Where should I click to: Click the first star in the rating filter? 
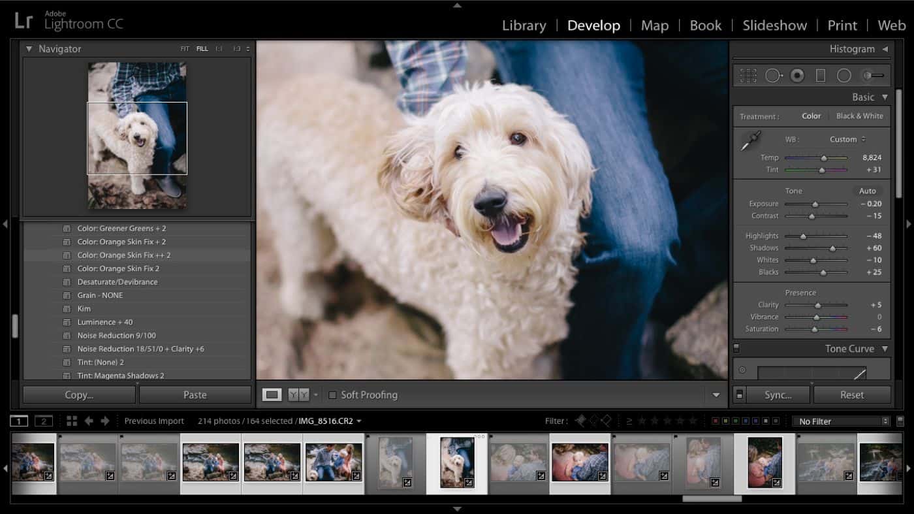point(642,421)
